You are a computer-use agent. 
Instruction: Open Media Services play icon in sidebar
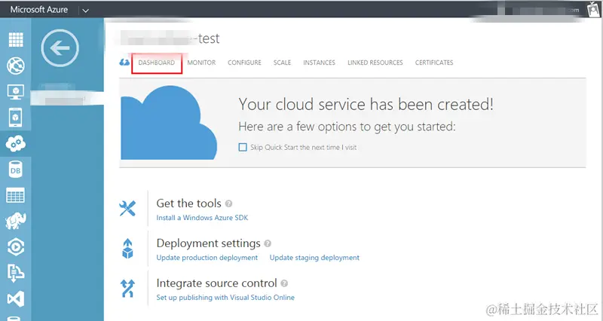16,247
